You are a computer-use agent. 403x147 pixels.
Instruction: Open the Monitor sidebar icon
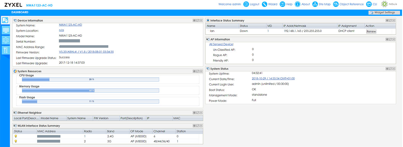tap(5, 30)
